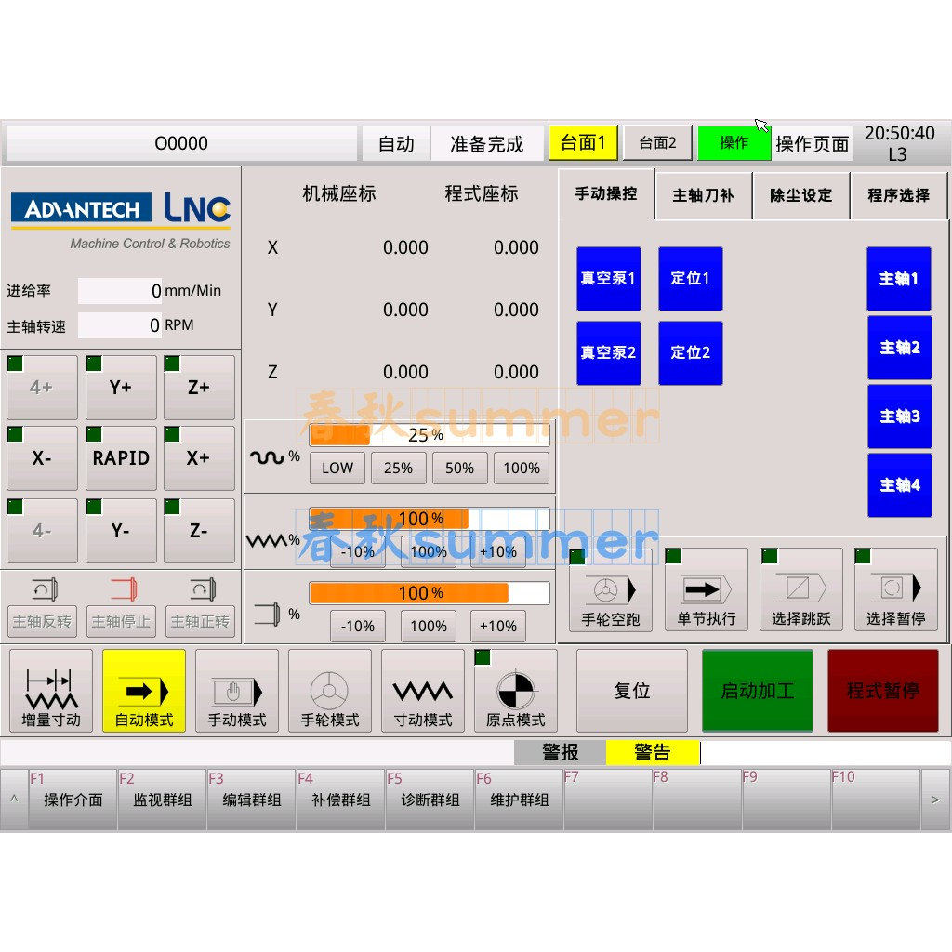Select 原点模式 home mode
The height and width of the screenshot is (952, 952).
click(x=515, y=691)
